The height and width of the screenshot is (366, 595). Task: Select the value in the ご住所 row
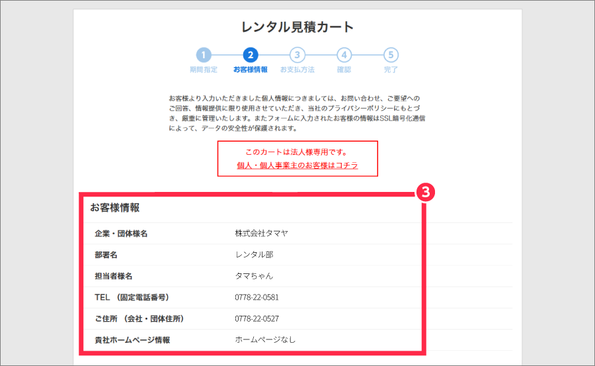[257, 318]
